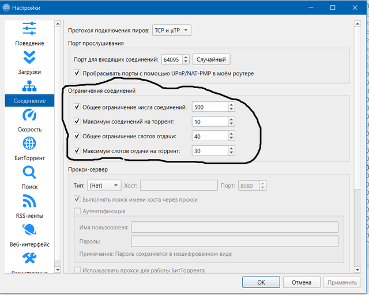369x295 pixels.
Task: Click the global connections field showing 500
Action: pyautogui.click(x=210, y=107)
